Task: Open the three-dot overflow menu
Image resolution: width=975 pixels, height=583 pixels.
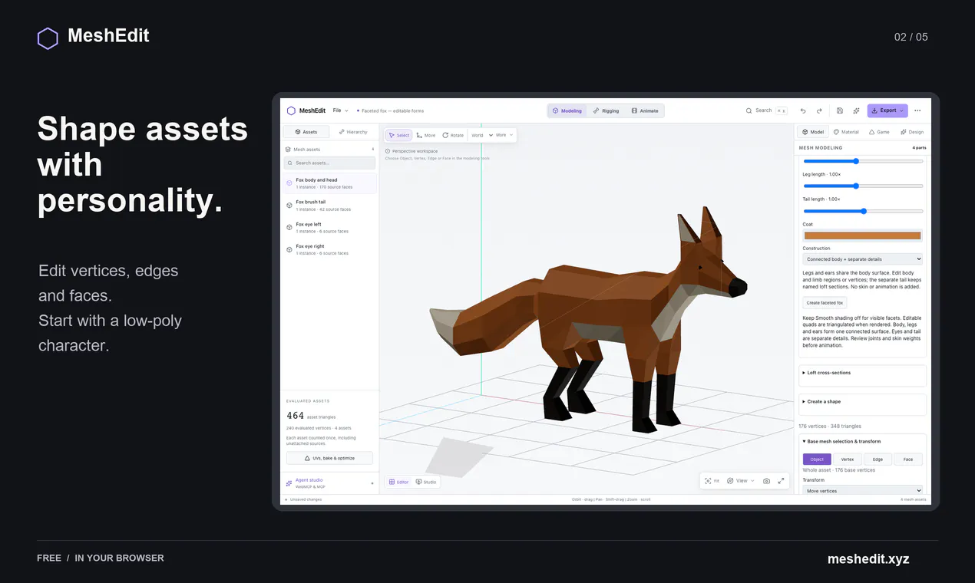Action: pyautogui.click(x=917, y=110)
